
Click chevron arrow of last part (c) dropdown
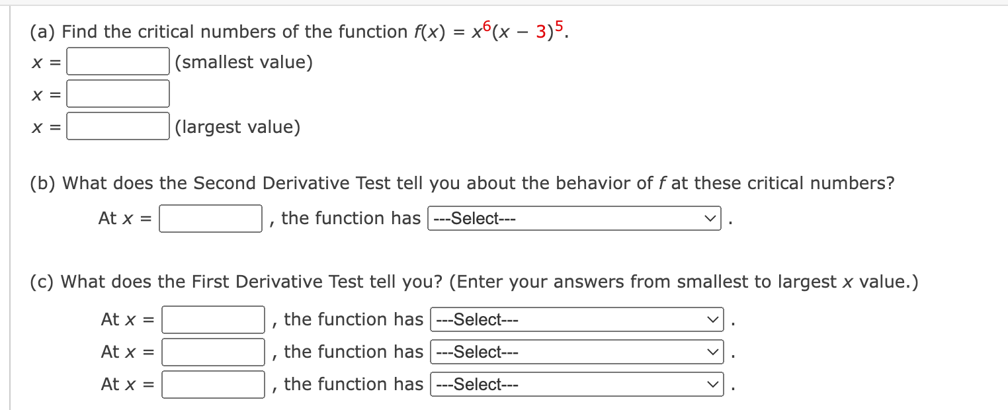click(x=712, y=385)
